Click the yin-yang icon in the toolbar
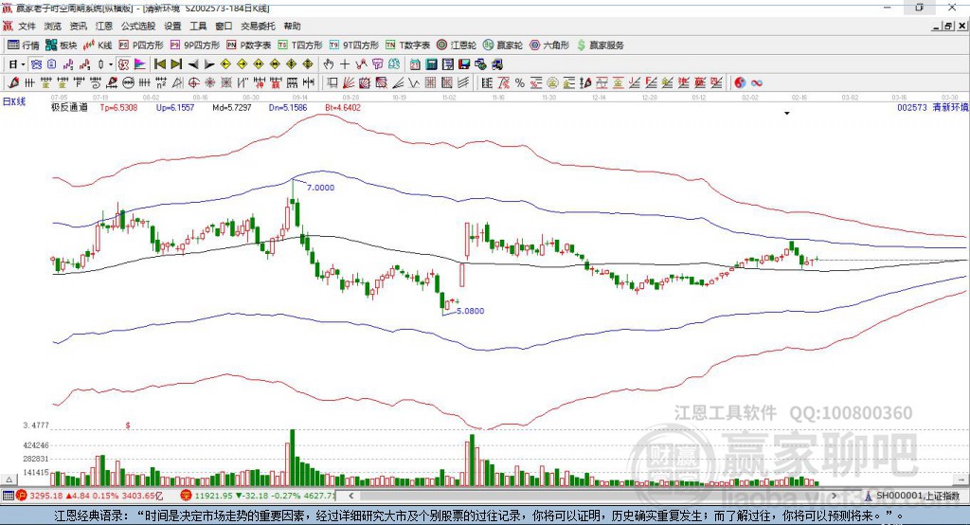The height and width of the screenshot is (525, 970). pos(740,82)
